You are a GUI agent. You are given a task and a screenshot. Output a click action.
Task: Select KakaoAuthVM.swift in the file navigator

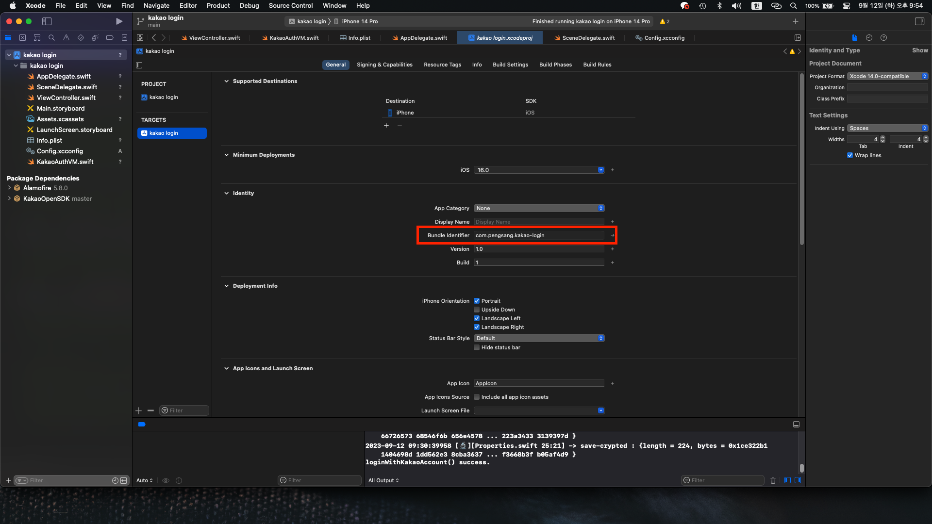pyautogui.click(x=65, y=162)
